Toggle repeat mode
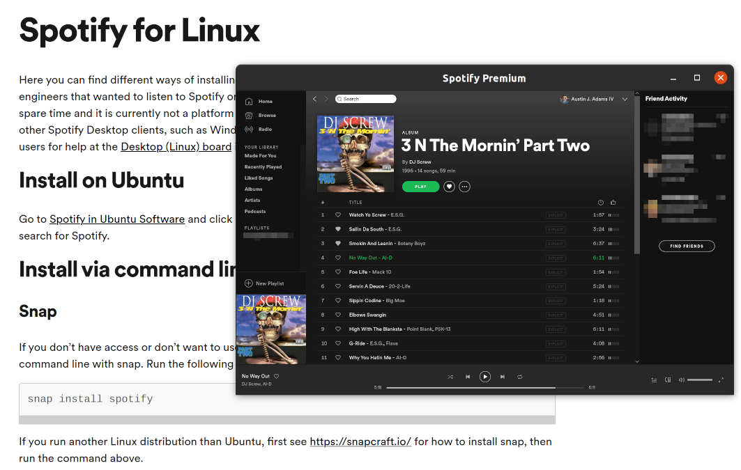 (520, 377)
